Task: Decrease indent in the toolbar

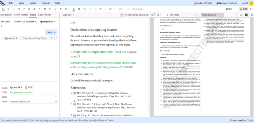Action: pyautogui.click(x=90, y=9)
